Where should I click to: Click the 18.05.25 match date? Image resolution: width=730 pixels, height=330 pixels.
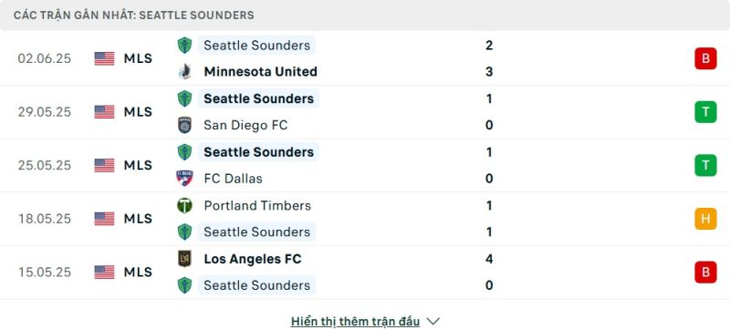pyautogui.click(x=45, y=219)
